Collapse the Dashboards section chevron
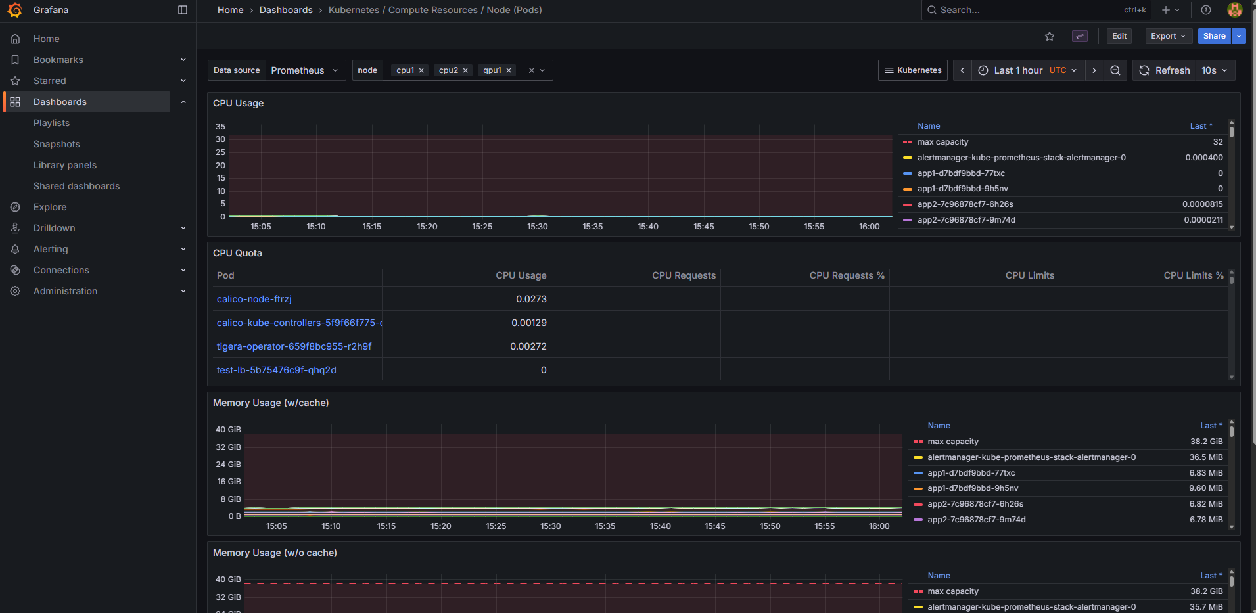 (183, 102)
